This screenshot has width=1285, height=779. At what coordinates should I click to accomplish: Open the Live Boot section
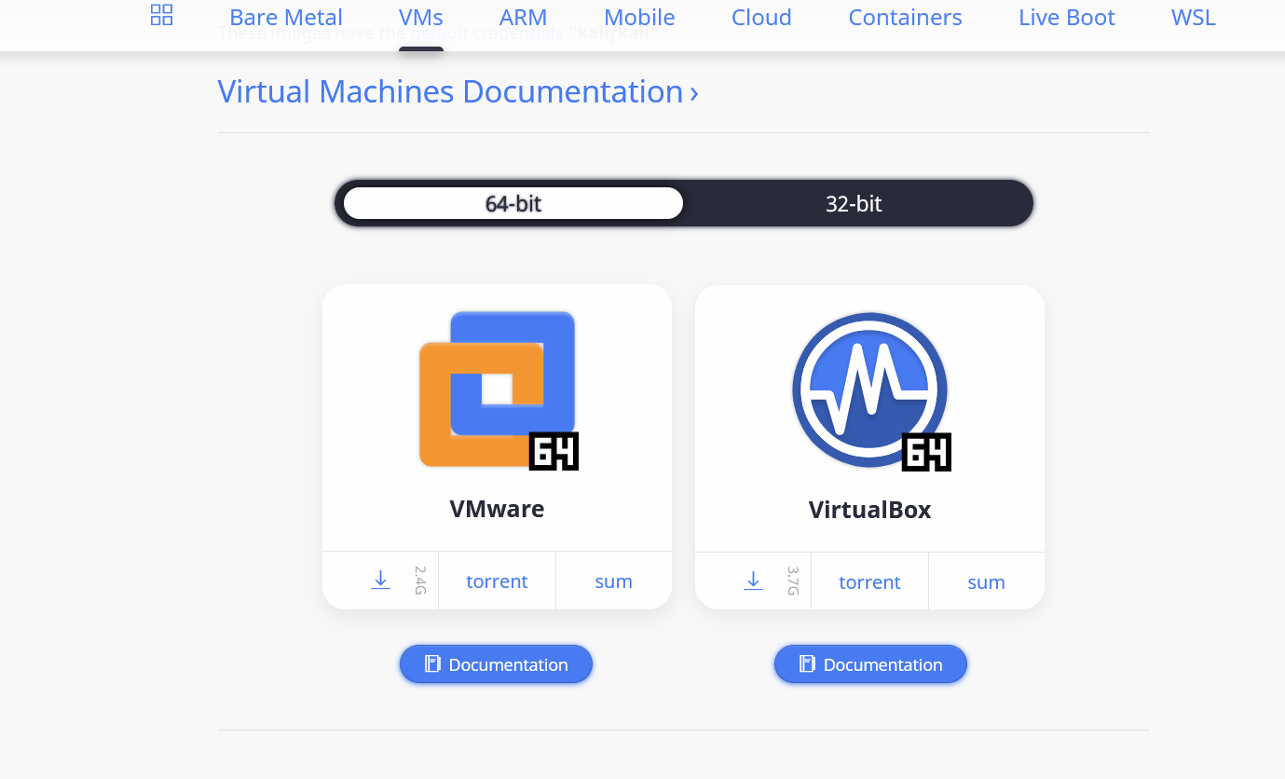pos(1067,17)
